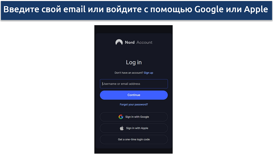273x154 pixels.
Task: Click the word 'Apple' in the banner
Action: [x=256, y=9]
